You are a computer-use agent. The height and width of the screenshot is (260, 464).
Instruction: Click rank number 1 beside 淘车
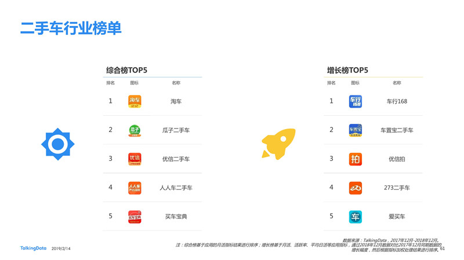[110, 101]
